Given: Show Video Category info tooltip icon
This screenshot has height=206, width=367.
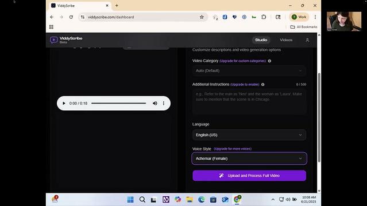Looking at the screenshot, I should [269, 61].
